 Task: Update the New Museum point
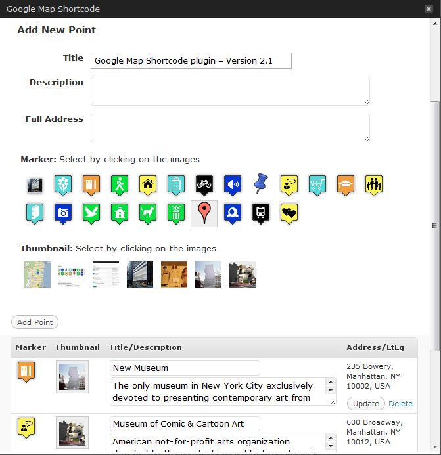366,404
